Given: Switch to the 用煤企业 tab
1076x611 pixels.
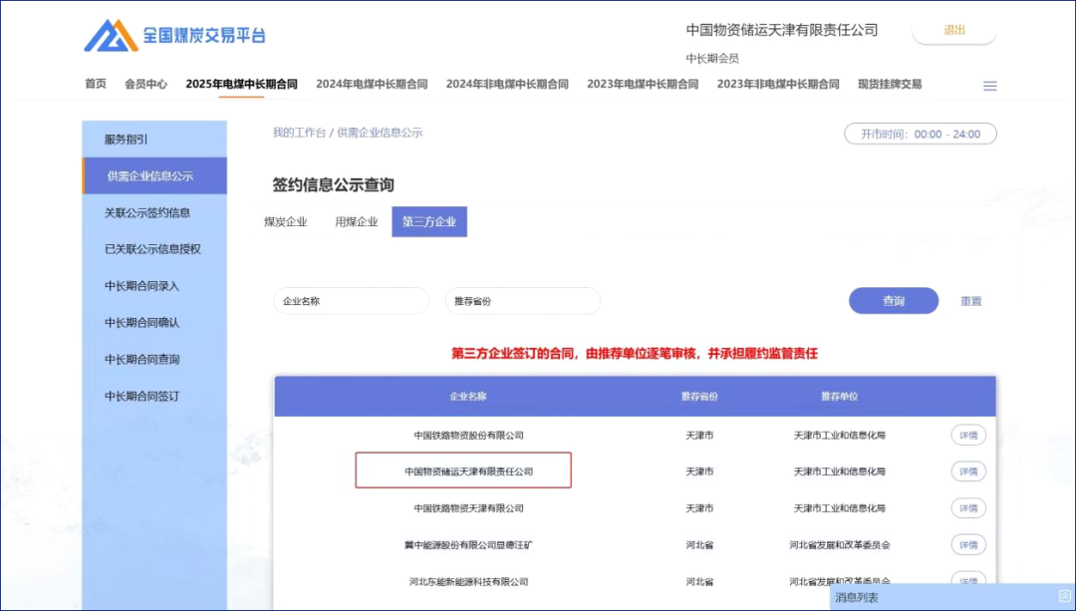Looking at the screenshot, I should coord(357,221).
